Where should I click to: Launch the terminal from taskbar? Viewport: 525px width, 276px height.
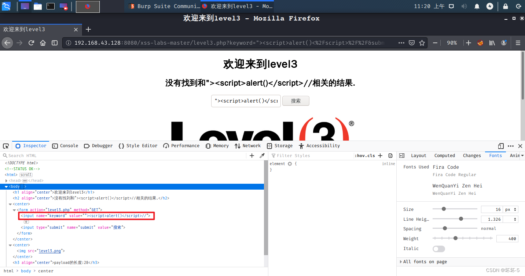click(51, 6)
